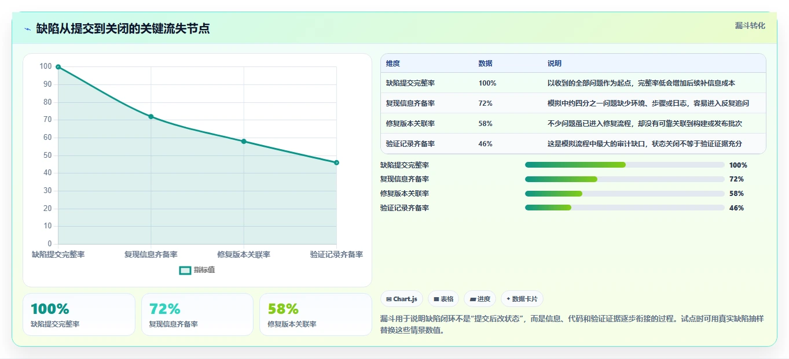Click the 58% value in the table
Viewport: 789px width, 359px height.
(486, 124)
